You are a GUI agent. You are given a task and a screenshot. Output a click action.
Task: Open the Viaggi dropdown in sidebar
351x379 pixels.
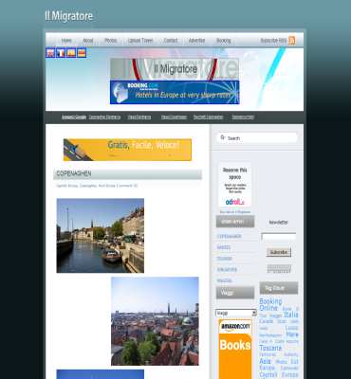(x=236, y=313)
